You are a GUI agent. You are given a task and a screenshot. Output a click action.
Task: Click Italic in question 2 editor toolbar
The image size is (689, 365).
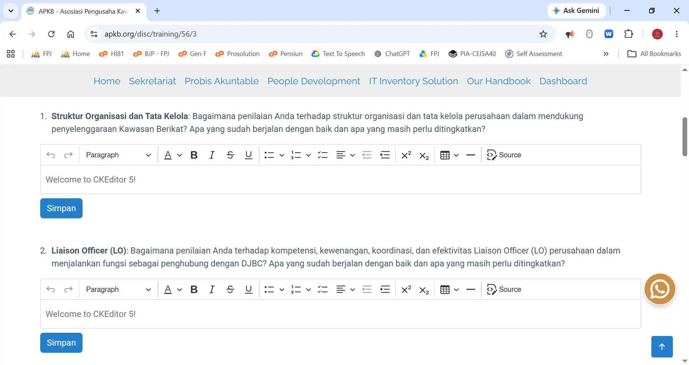[x=212, y=289]
